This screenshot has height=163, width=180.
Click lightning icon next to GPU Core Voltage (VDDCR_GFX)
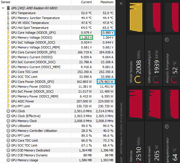(8, 32)
